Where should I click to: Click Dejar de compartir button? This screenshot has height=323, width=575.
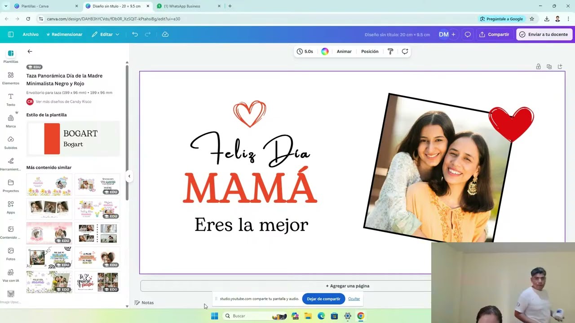click(323, 299)
